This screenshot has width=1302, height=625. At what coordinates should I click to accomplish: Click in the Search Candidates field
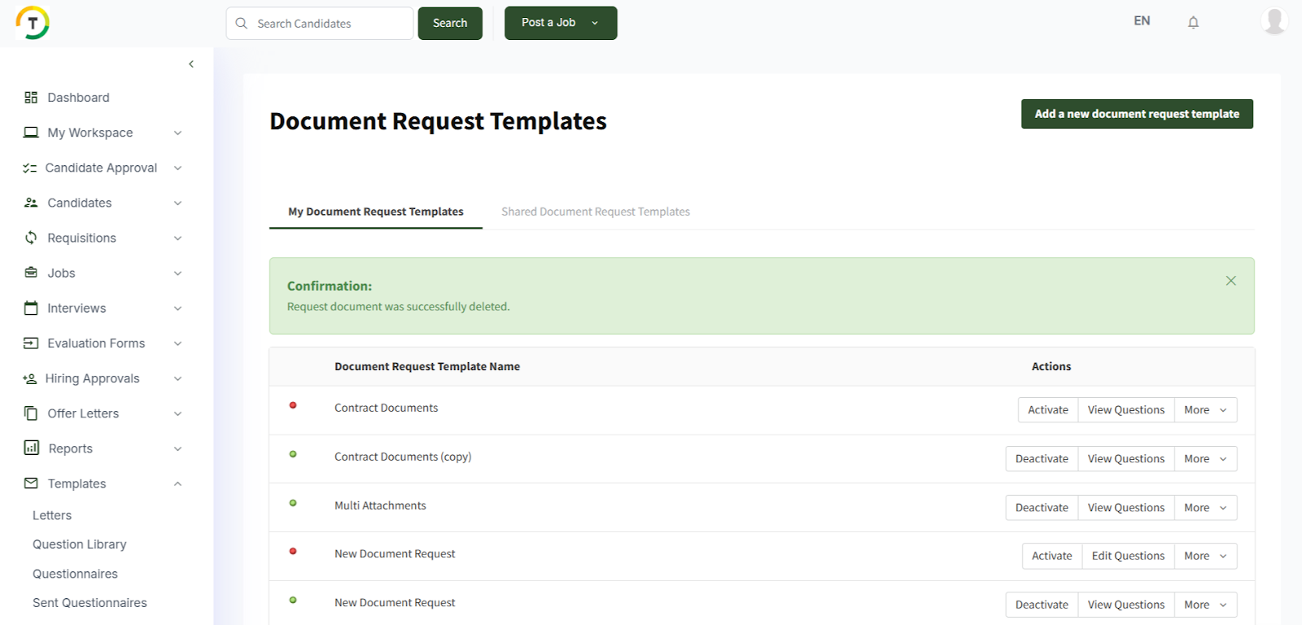click(x=330, y=24)
